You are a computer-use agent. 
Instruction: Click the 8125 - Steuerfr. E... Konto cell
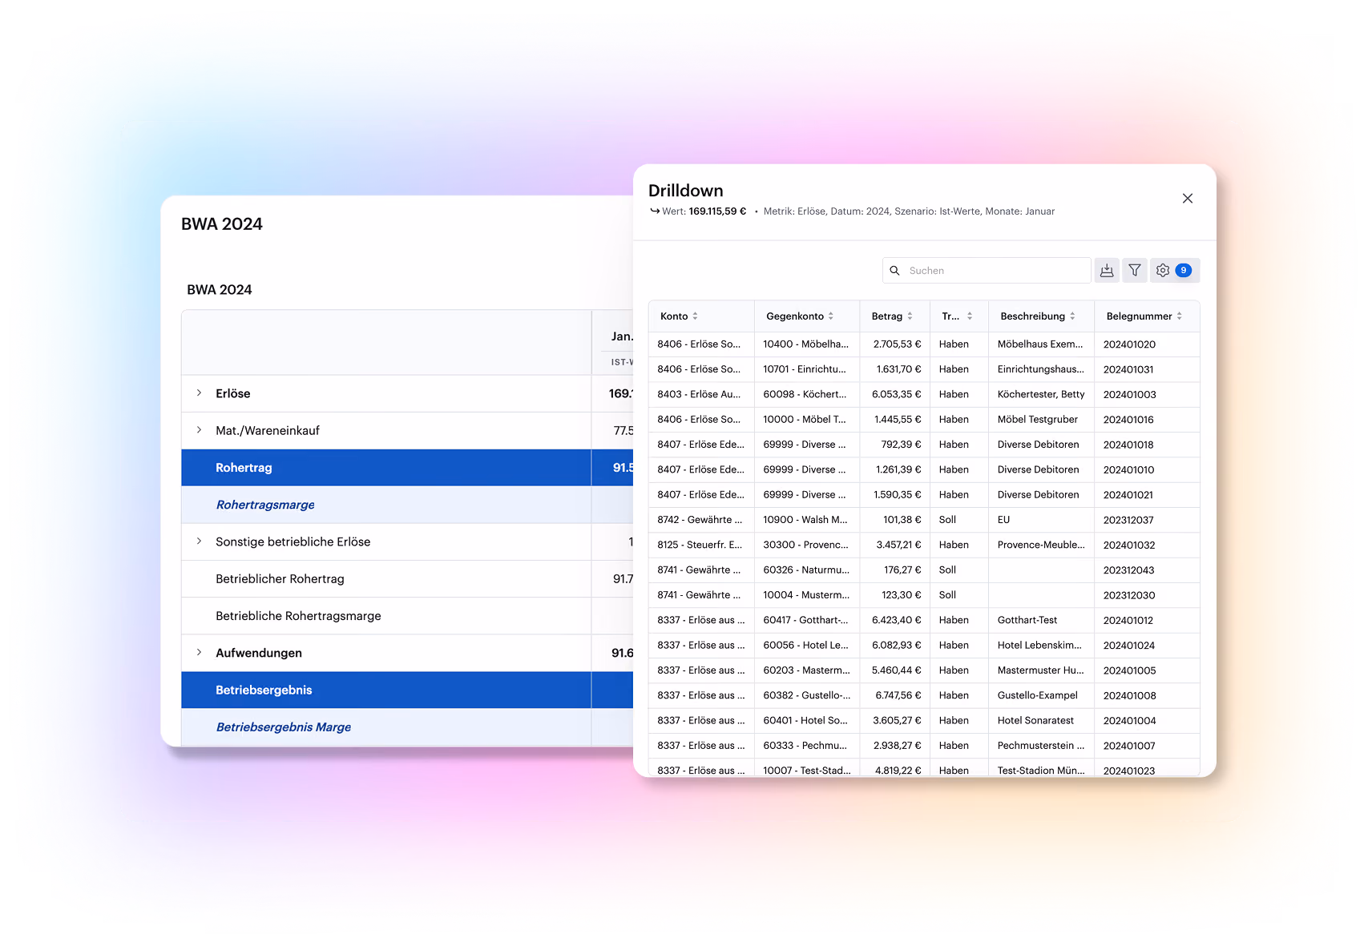click(701, 545)
